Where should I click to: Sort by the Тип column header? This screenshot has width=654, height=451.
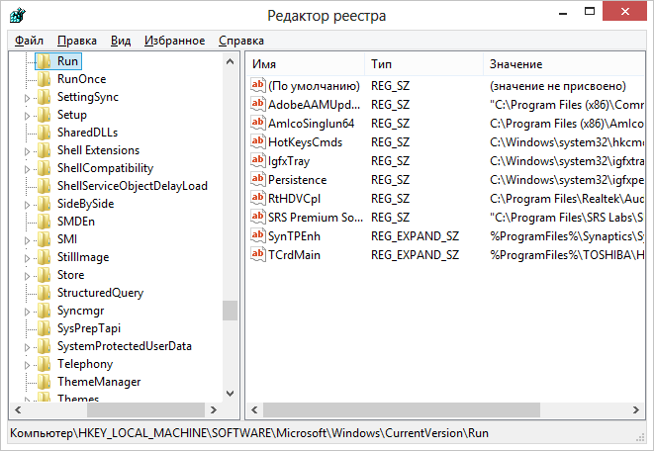pyautogui.click(x=423, y=64)
